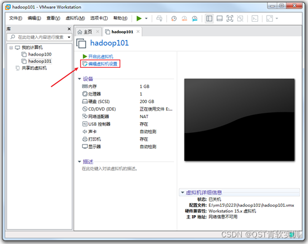Click the 显示器 device row

127,147
